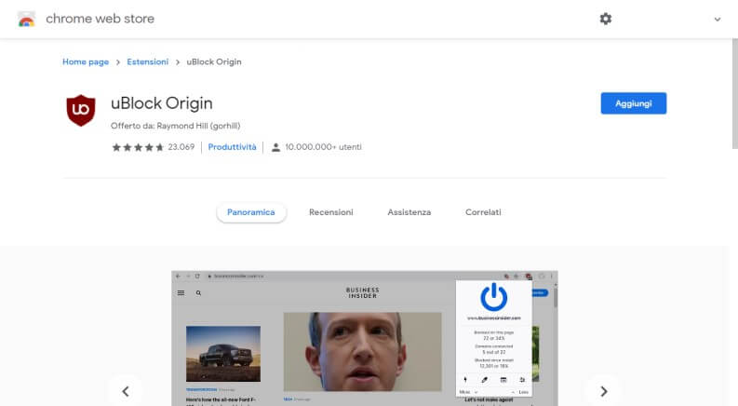Switch to the Recensioni tab
Screen dimensions: 738x406
[x=331, y=212]
